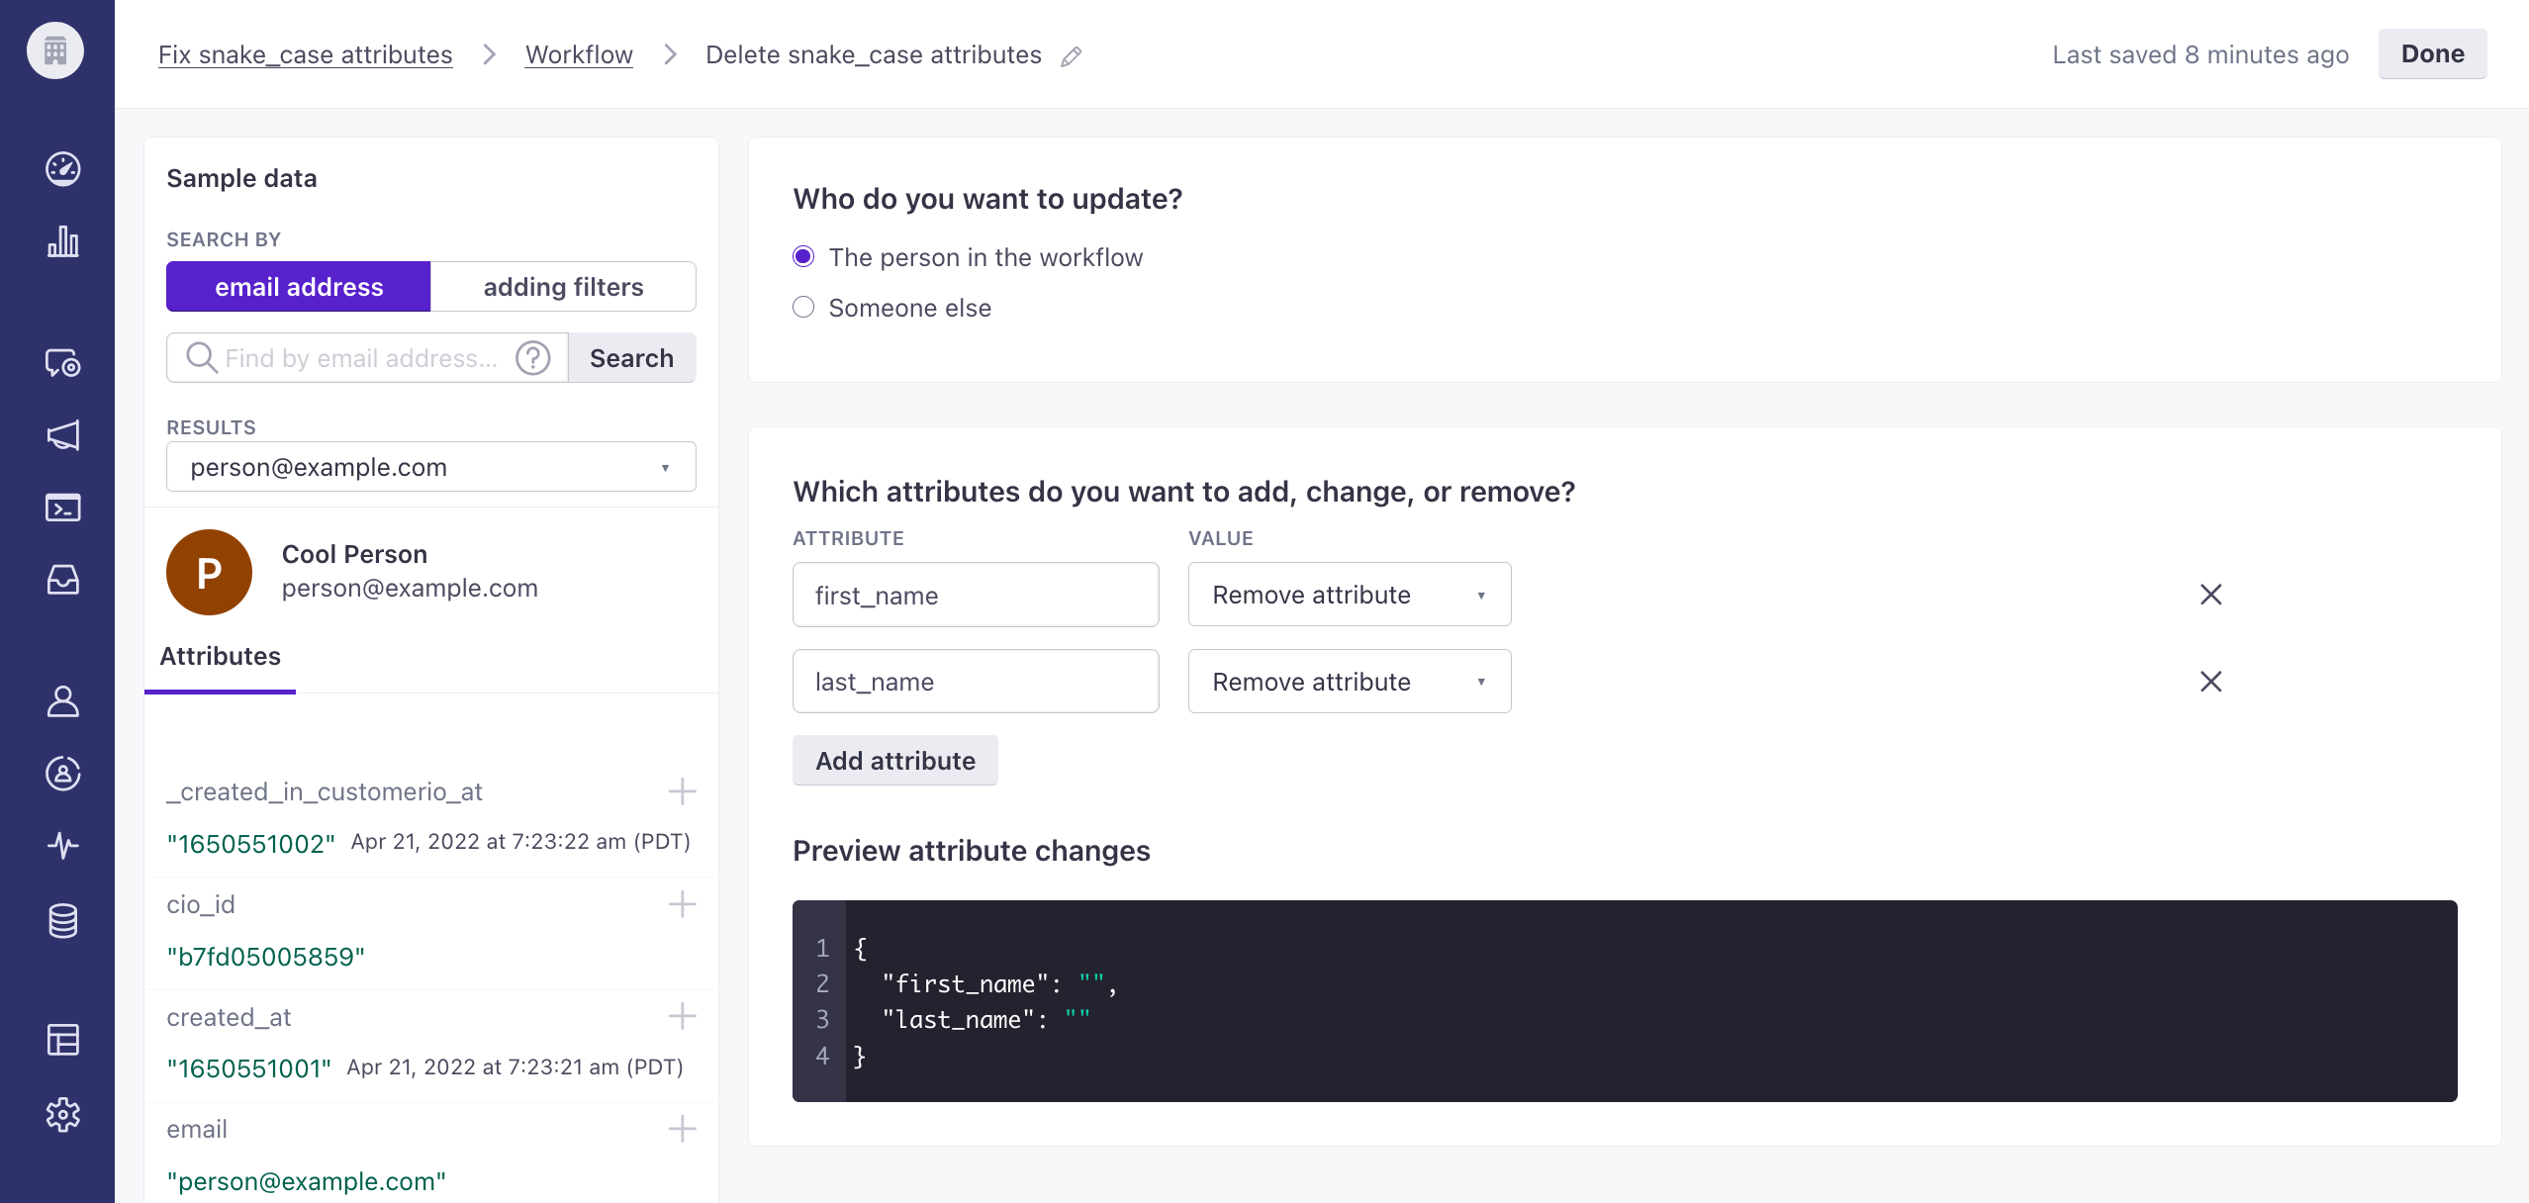The image size is (2529, 1203).
Task: Click the cio_id value "b7fd05005859"
Action: pos(266,957)
